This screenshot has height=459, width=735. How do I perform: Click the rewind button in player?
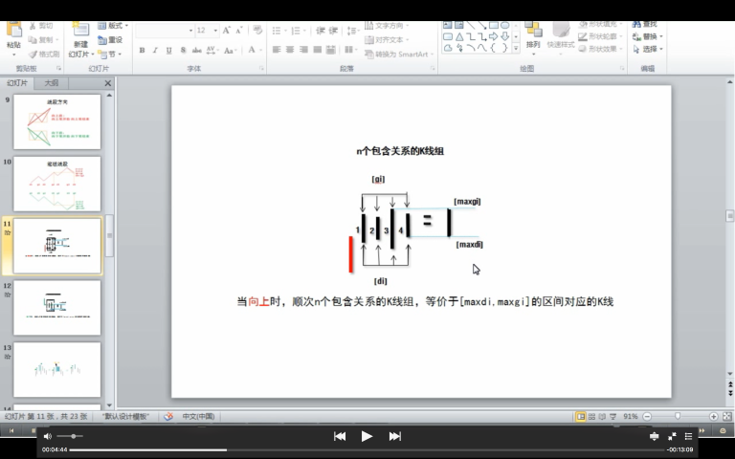click(x=339, y=436)
